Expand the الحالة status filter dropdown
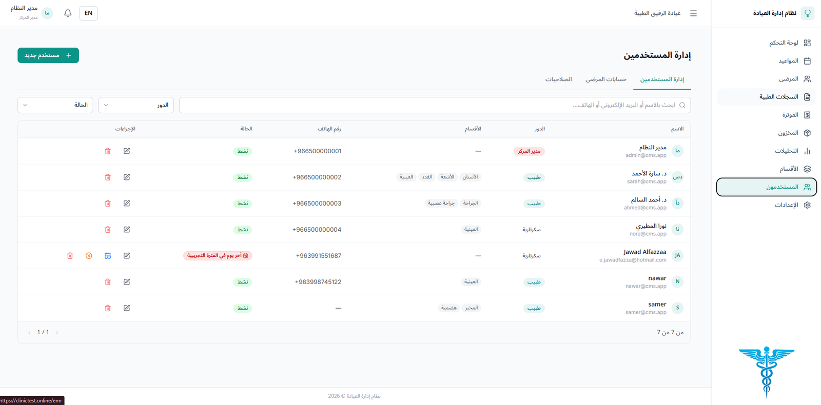This screenshot has width=821, height=405. coord(55,105)
